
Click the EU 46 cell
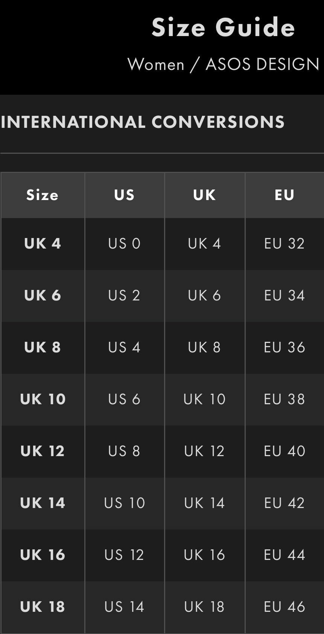[284, 607]
